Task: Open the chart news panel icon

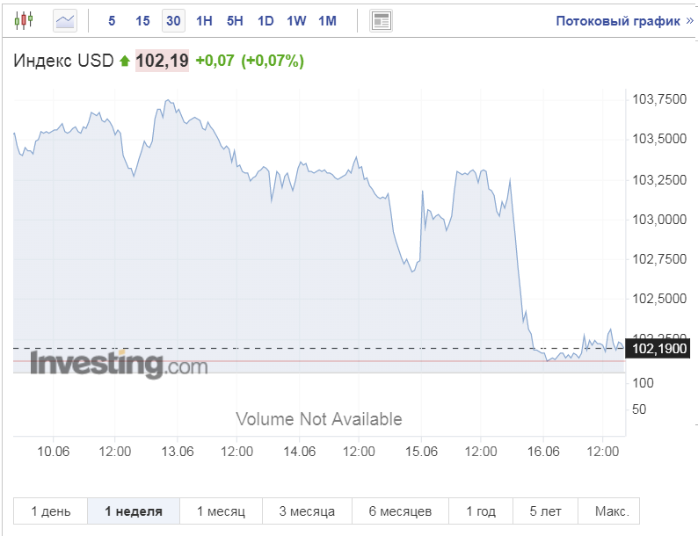Action: (381, 20)
